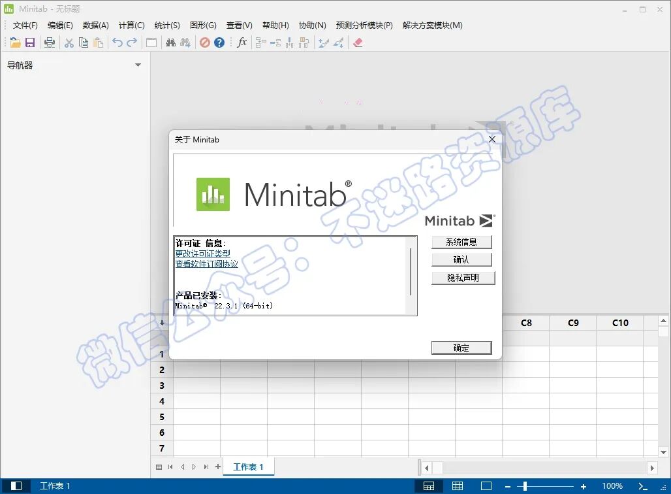Click the Find next binoculars icon

(185, 42)
